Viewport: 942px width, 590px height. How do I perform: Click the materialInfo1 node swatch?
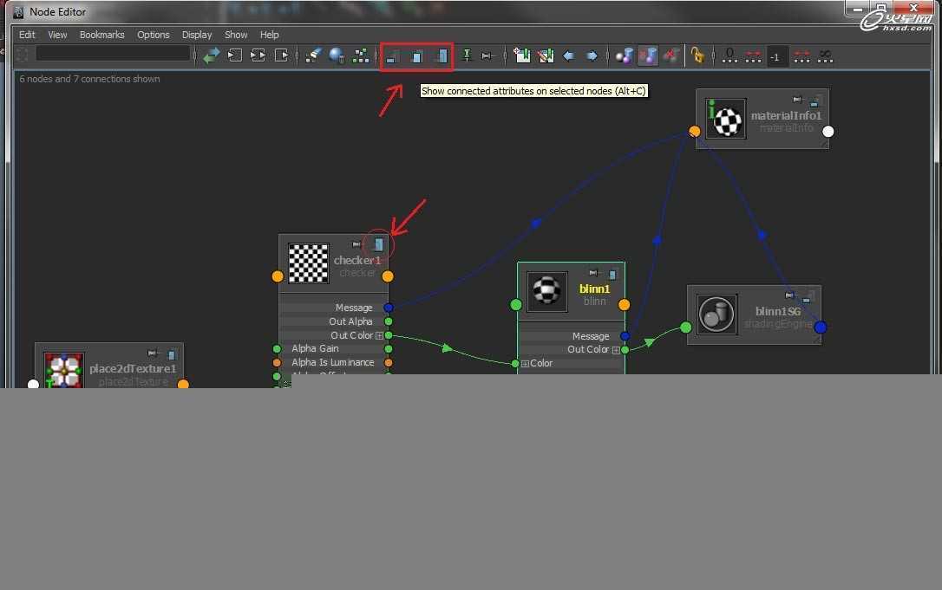(726, 118)
